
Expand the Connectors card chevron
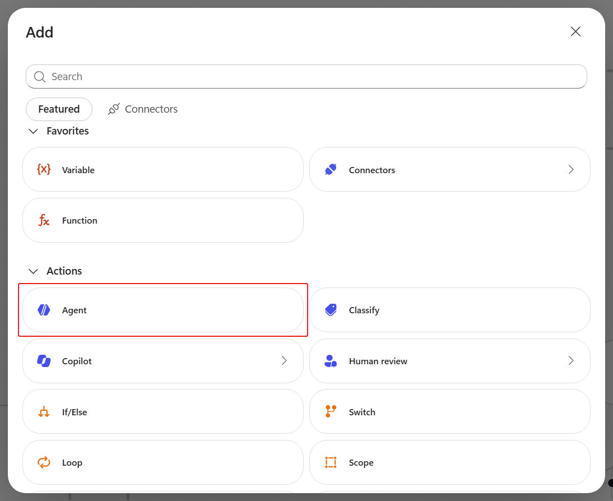pyautogui.click(x=571, y=169)
